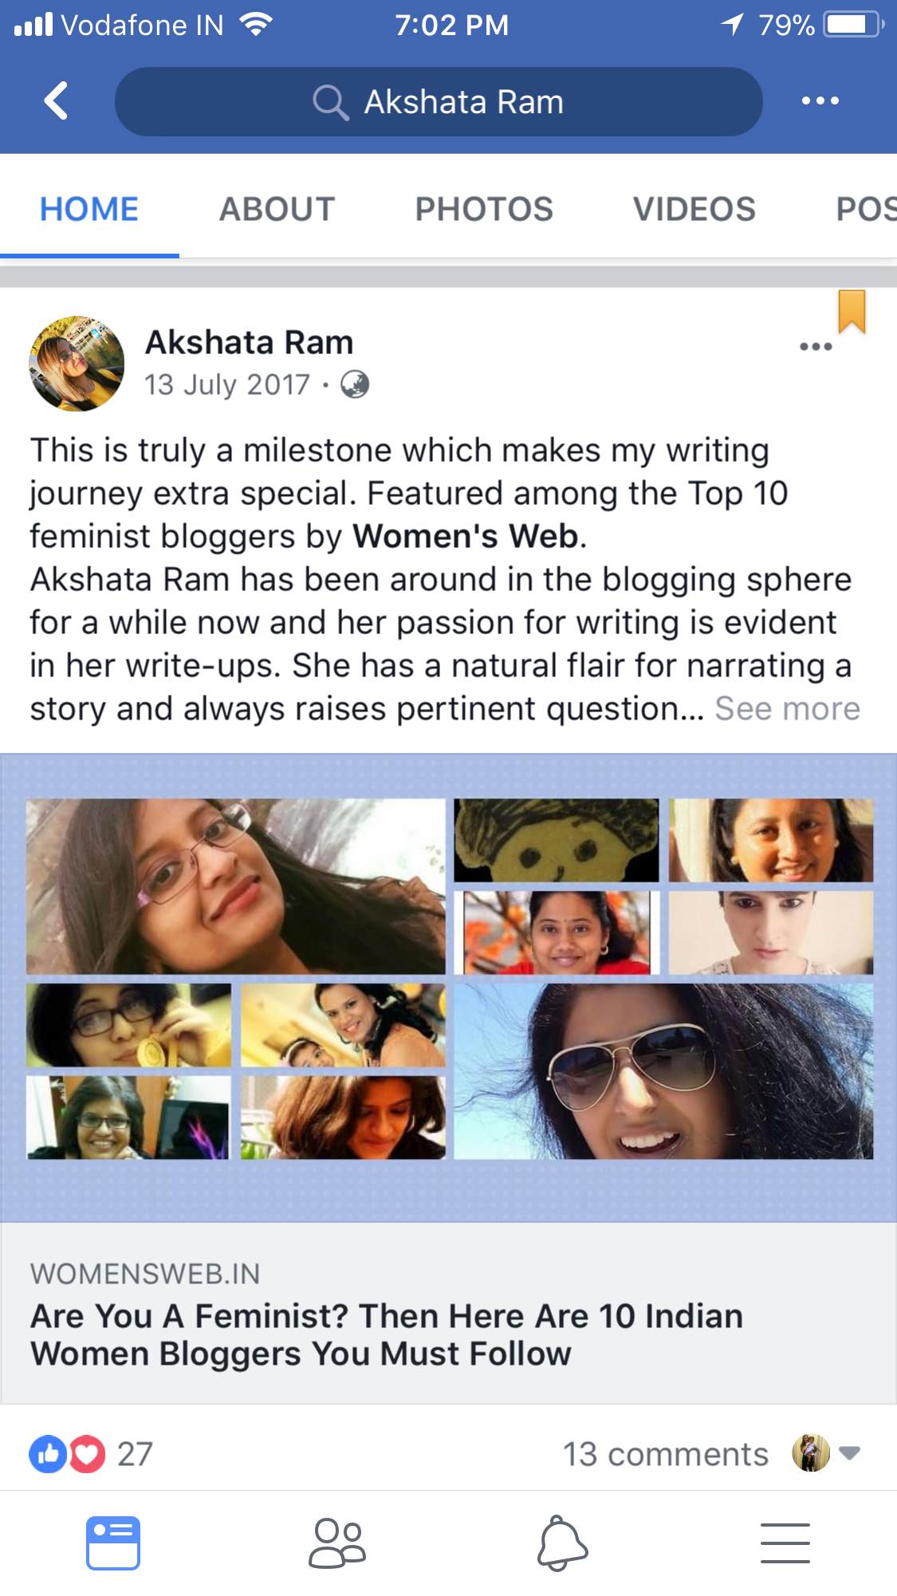Open the Notifications bell icon
The height and width of the screenshot is (1596, 897).
coord(562,1543)
